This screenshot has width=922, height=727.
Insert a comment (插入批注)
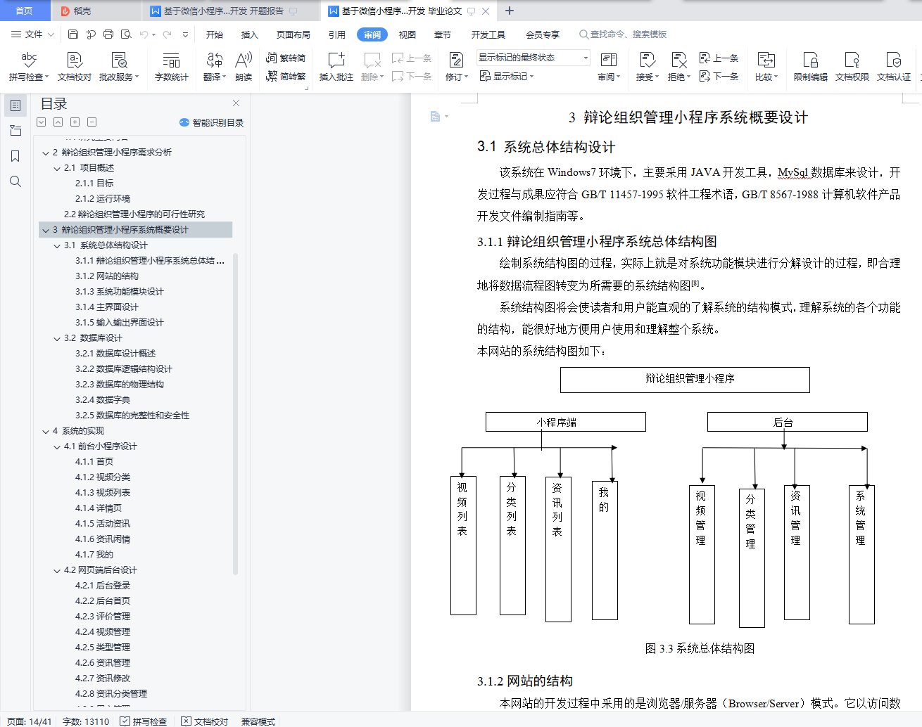click(336, 67)
